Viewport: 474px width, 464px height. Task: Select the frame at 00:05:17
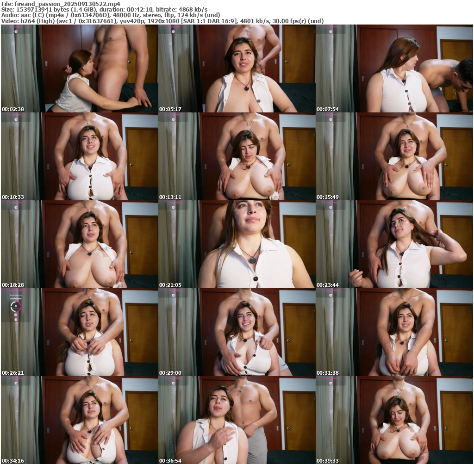point(237,68)
